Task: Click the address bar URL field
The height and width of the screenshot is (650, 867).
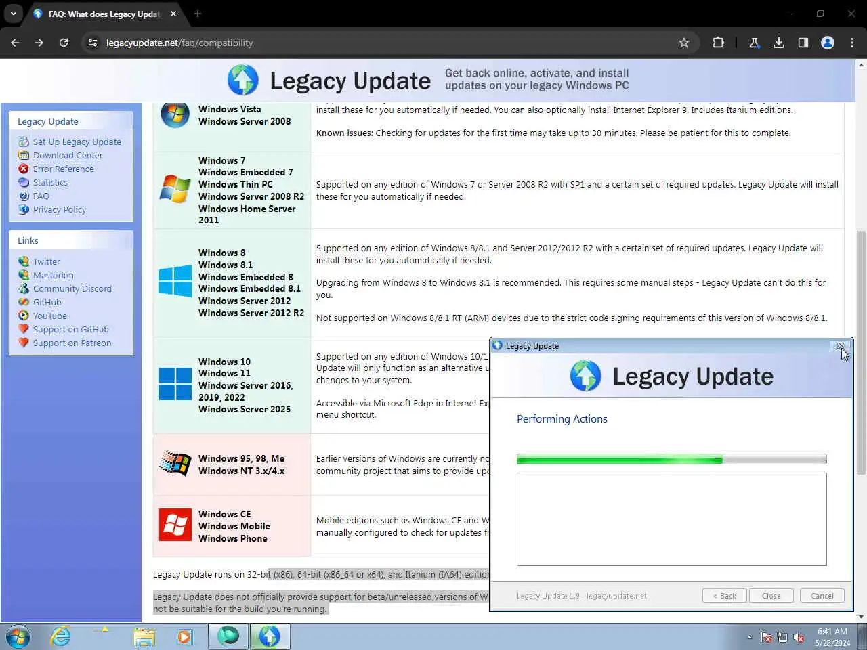Action: click(x=389, y=43)
